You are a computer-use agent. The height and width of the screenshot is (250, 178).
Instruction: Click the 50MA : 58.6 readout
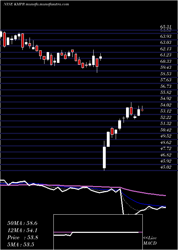(x=22, y=223)
